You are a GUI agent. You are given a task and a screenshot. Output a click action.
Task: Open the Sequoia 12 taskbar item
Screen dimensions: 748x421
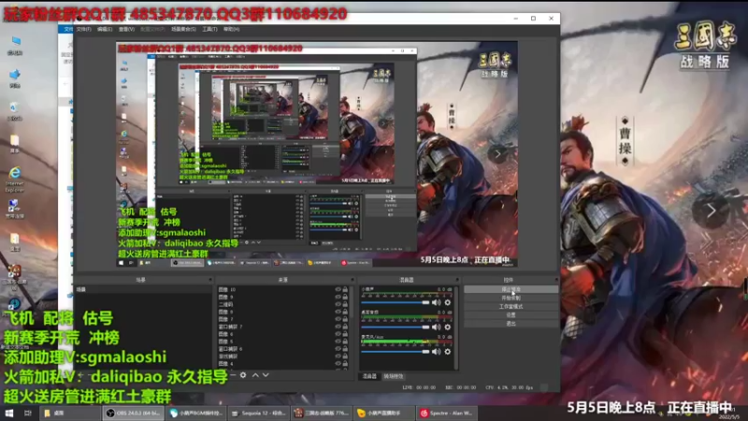point(258,413)
